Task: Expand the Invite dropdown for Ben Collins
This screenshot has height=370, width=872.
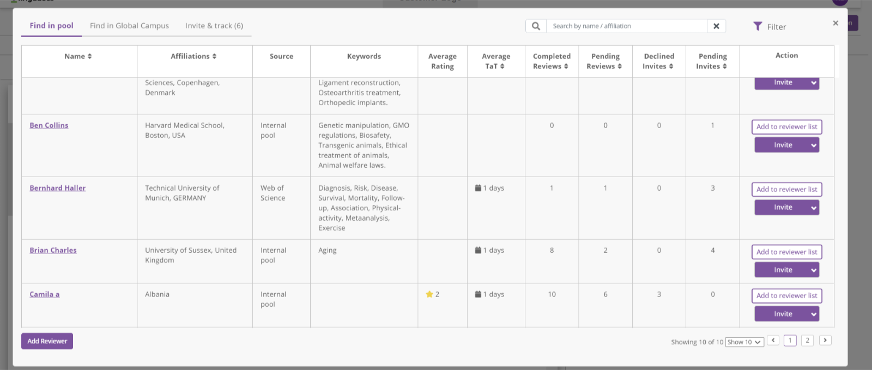Action: pos(814,145)
